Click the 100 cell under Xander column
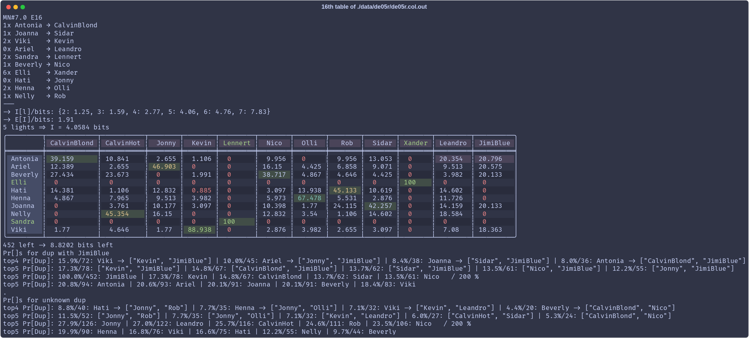The width and height of the screenshot is (749, 338). tap(410, 183)
